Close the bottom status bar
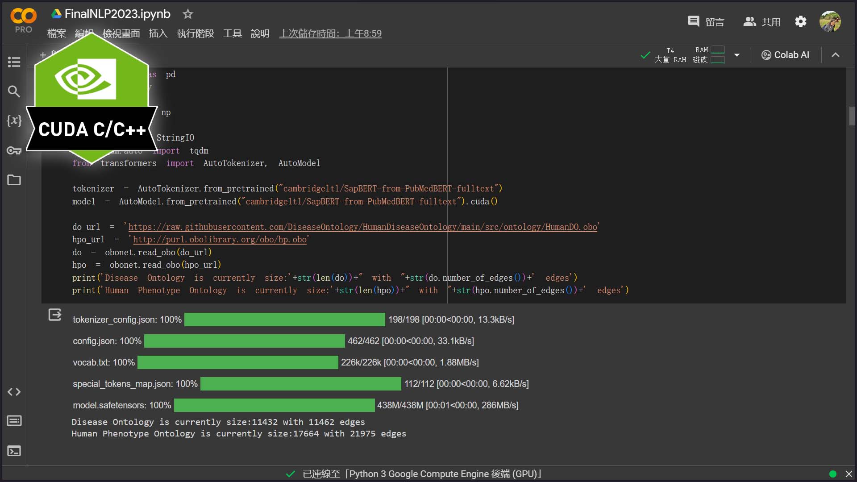The width and height of the screenshot is (857, 482). (849, 474)
